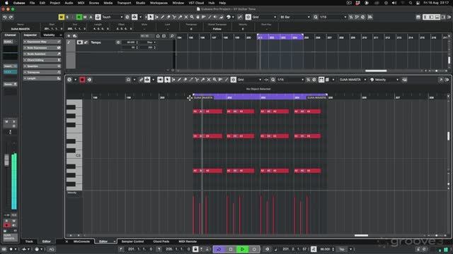The height and width of the screenshot is (254, 453).
Task: Click the Undo arrow in main toolbar
Action: [5, 17]
